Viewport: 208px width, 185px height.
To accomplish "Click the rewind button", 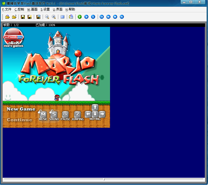I will pyautogui.click(x=108, y=17).
